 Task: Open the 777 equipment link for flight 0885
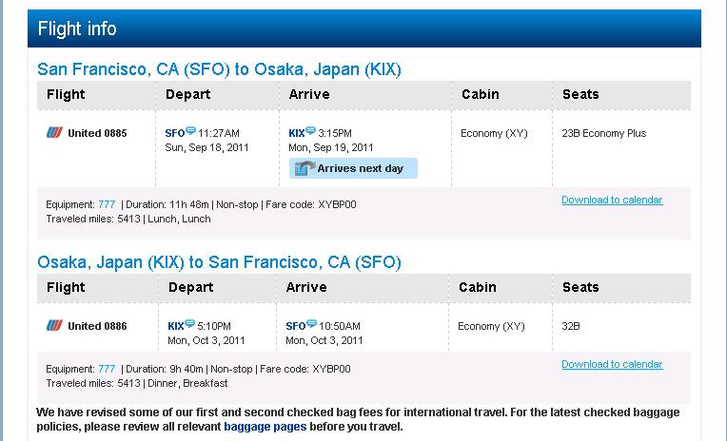(107, 204)
